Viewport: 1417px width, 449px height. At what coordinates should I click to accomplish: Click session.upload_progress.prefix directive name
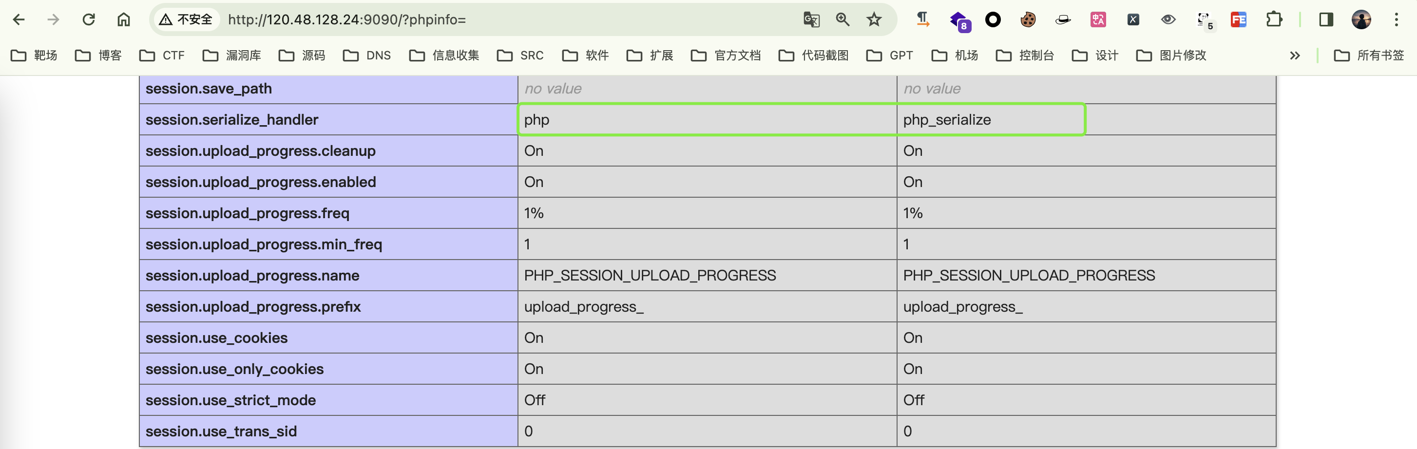(x=253, y=307)
